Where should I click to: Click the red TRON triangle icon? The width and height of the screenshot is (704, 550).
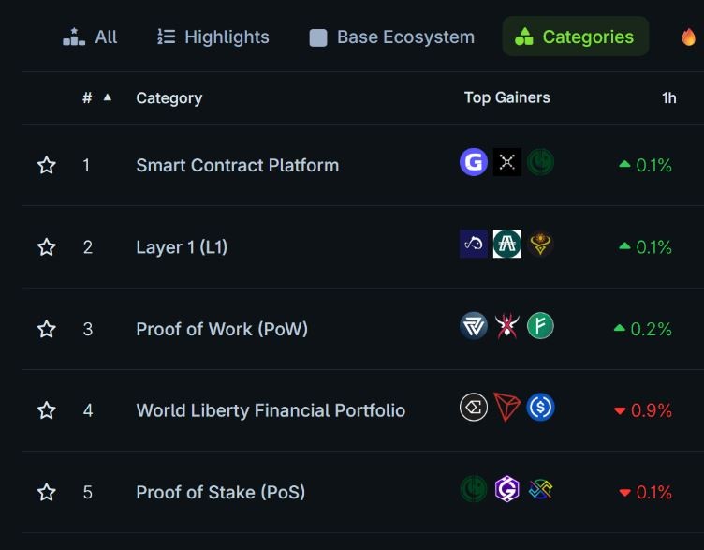tap(507, 407)
